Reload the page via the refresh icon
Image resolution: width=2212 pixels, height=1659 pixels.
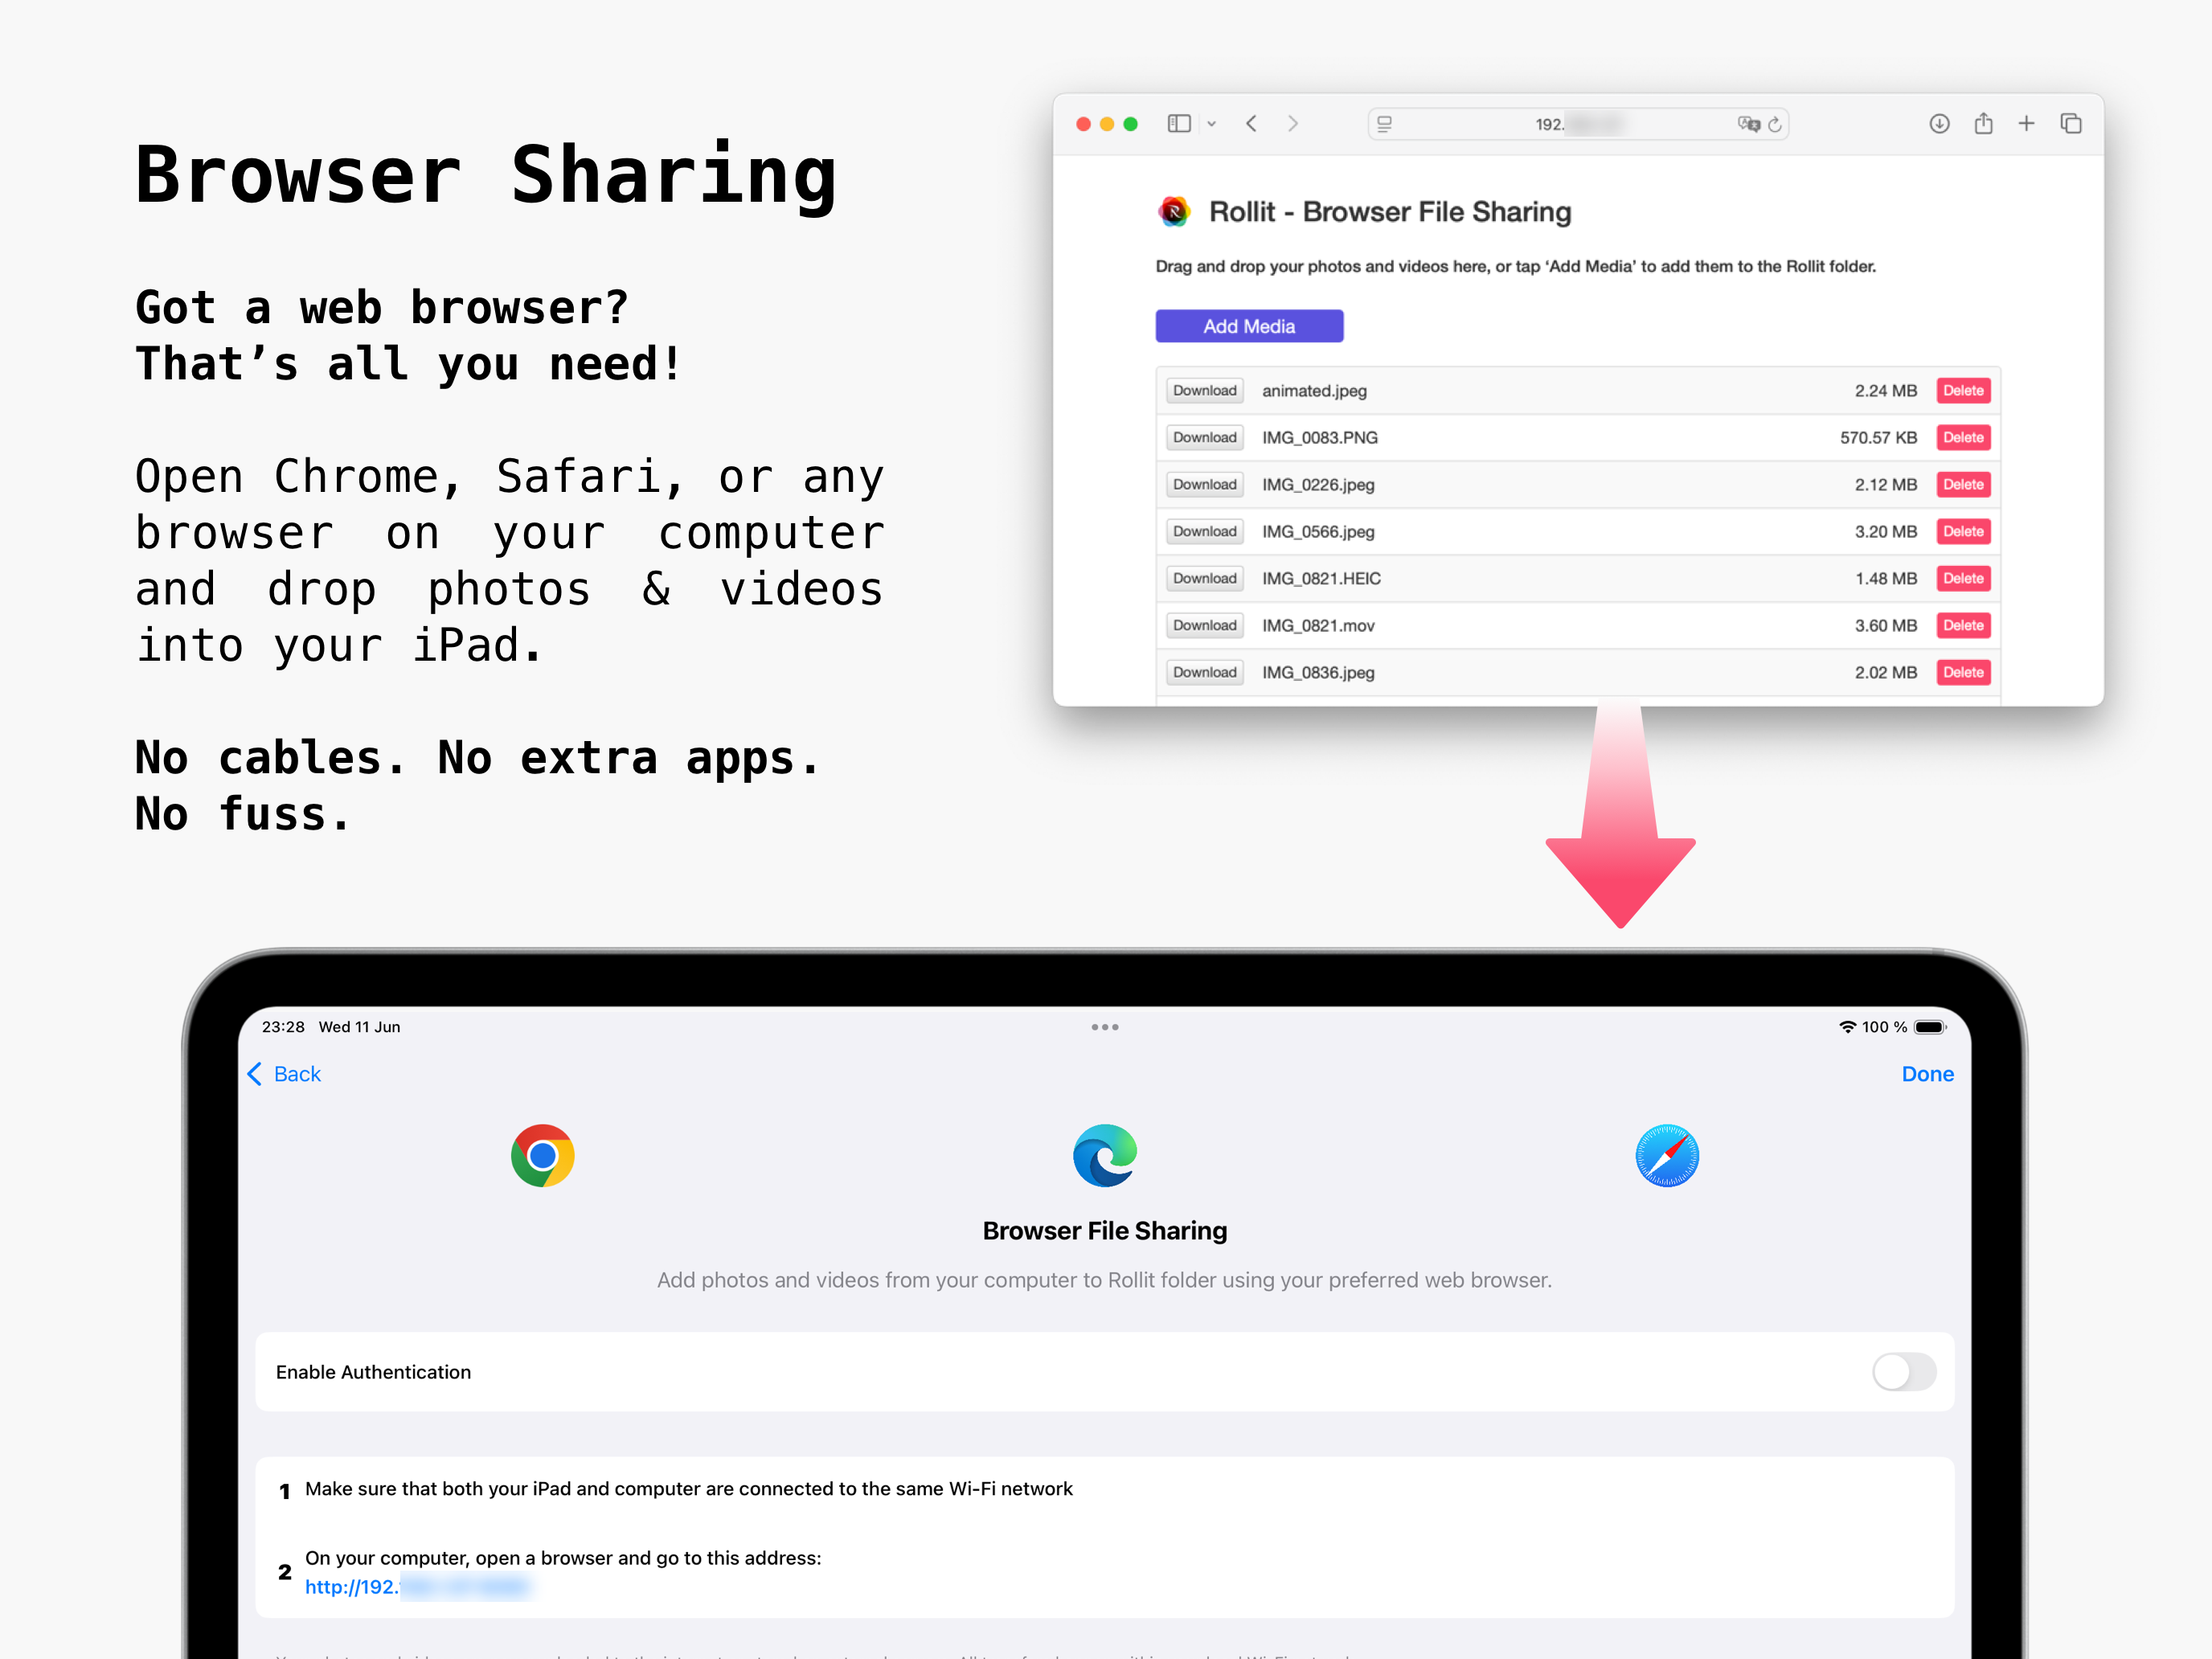1776,123
